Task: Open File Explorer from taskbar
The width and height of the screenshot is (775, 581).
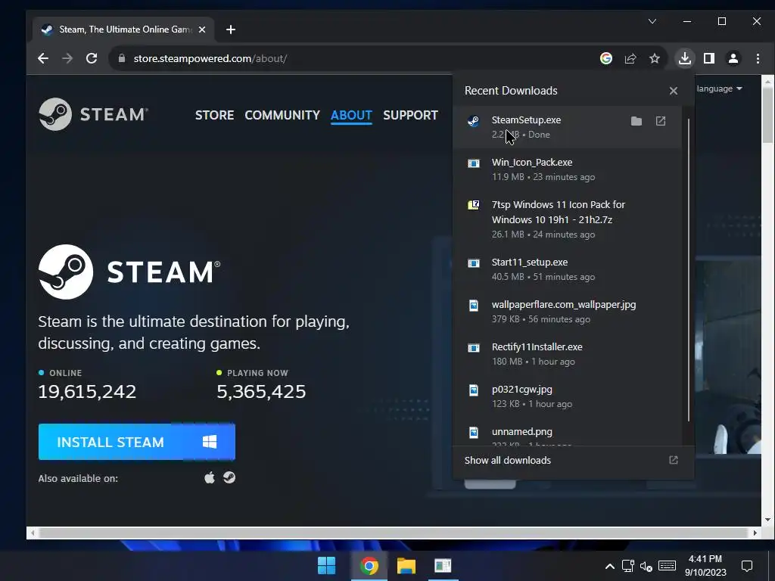Action: 406,566
